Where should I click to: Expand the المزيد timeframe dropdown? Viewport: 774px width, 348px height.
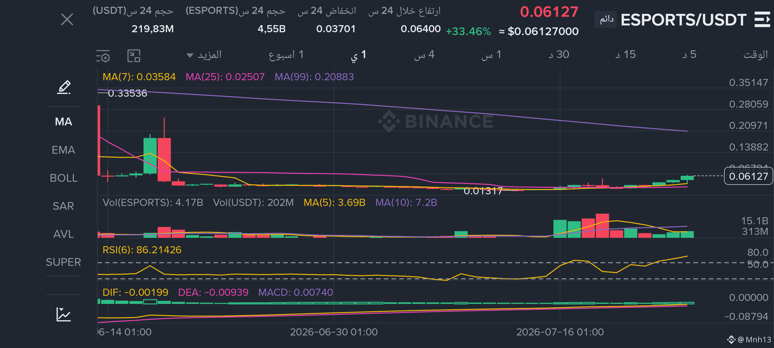[x=204, y=55]
